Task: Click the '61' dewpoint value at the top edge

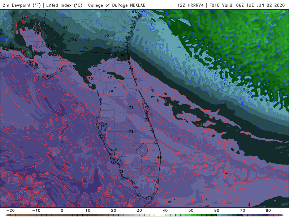Action: 134,12
